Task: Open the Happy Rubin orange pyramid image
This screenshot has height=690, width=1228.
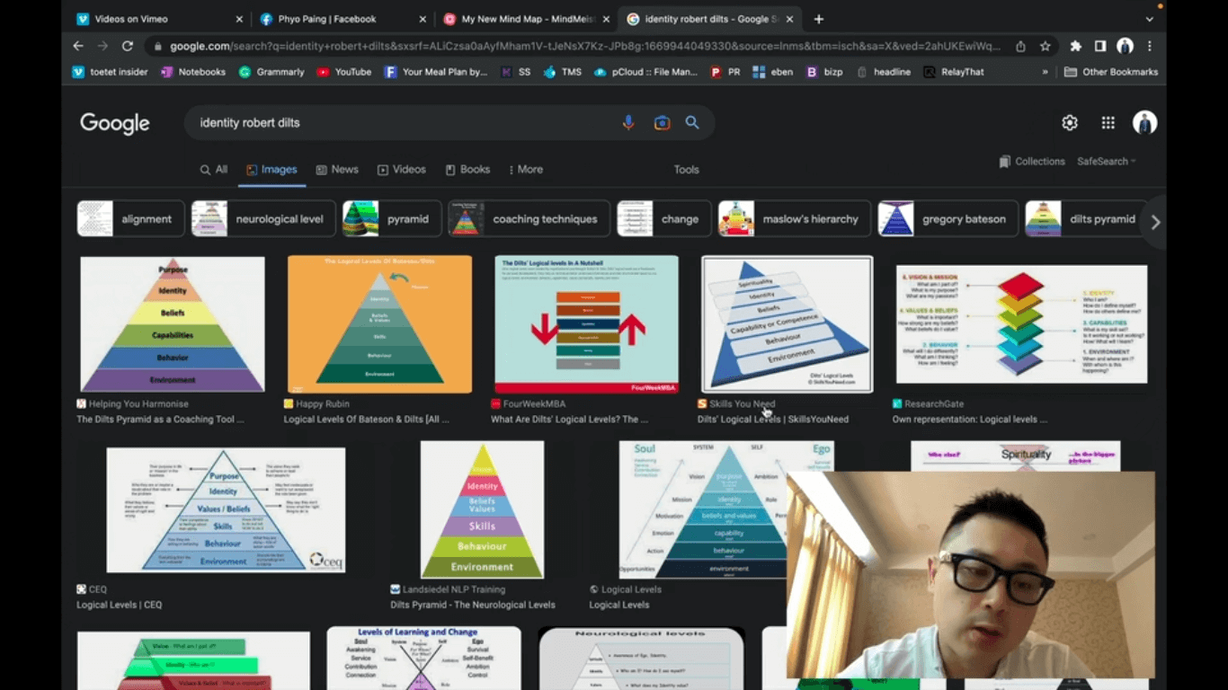Action: coord(379,324)
